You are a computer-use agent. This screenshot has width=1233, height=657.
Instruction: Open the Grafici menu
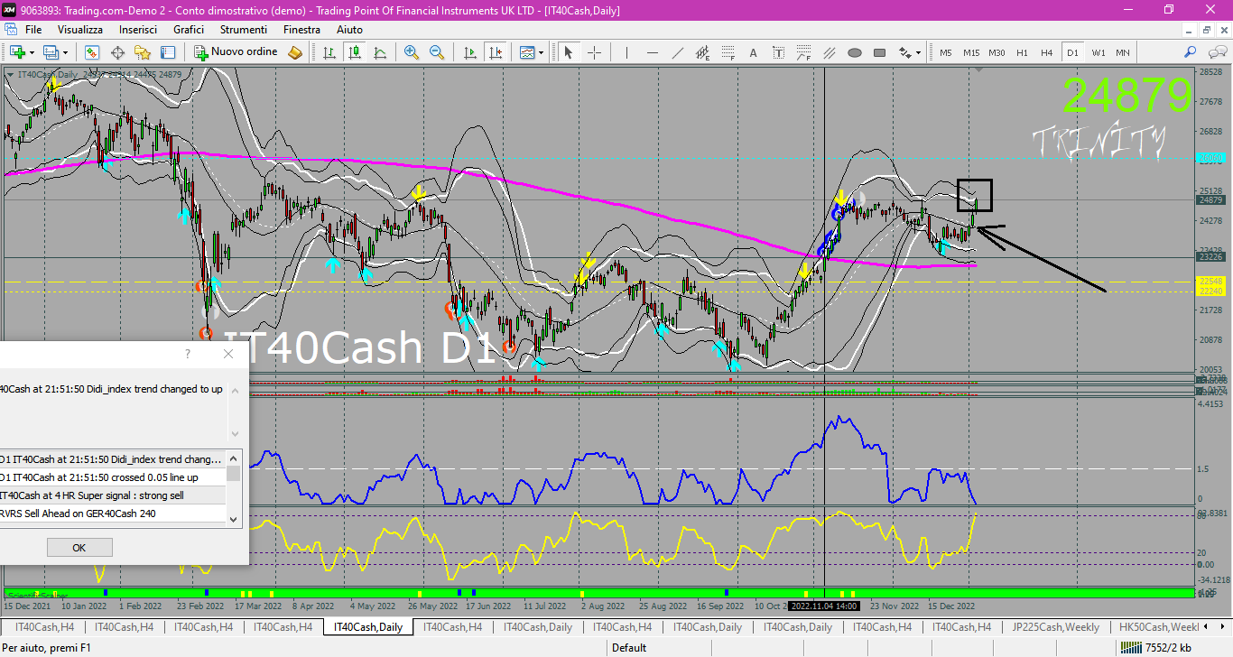coord(189,30)
